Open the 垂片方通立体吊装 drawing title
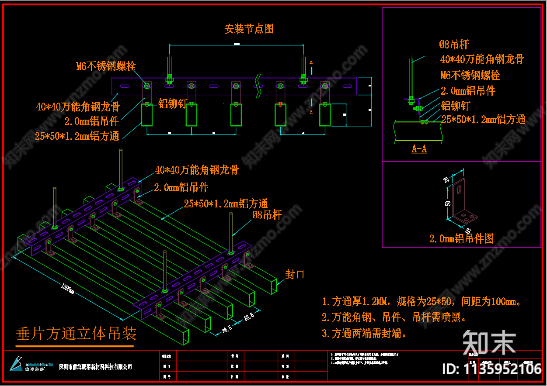Screen dimensions: 547x386 coord(77,333)
